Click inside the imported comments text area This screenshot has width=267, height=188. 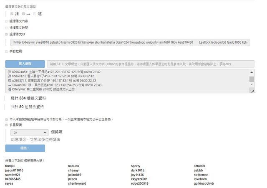pos(125,81)
